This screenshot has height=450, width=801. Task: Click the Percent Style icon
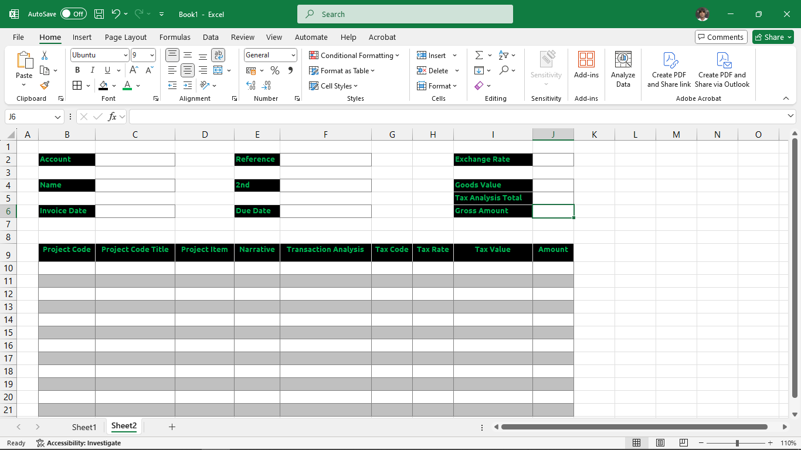tap(274, 70)
